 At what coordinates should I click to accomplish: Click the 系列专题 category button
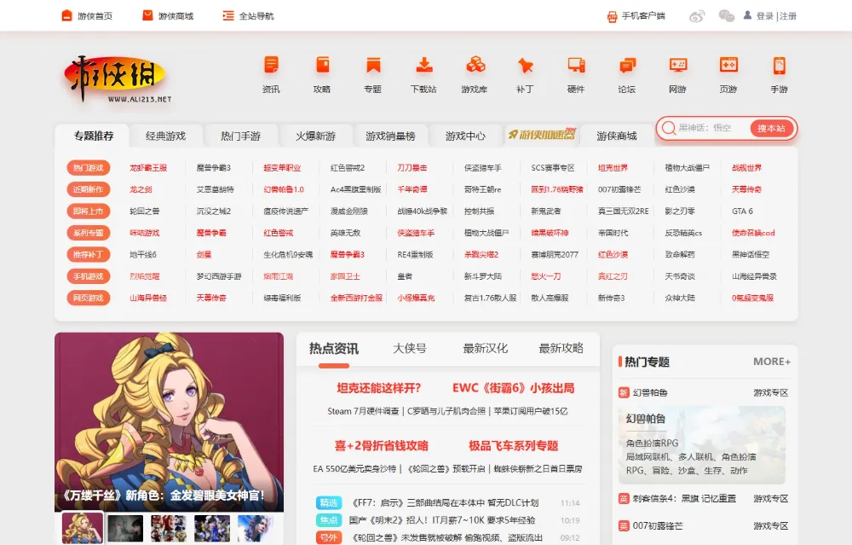coord(89,233)
